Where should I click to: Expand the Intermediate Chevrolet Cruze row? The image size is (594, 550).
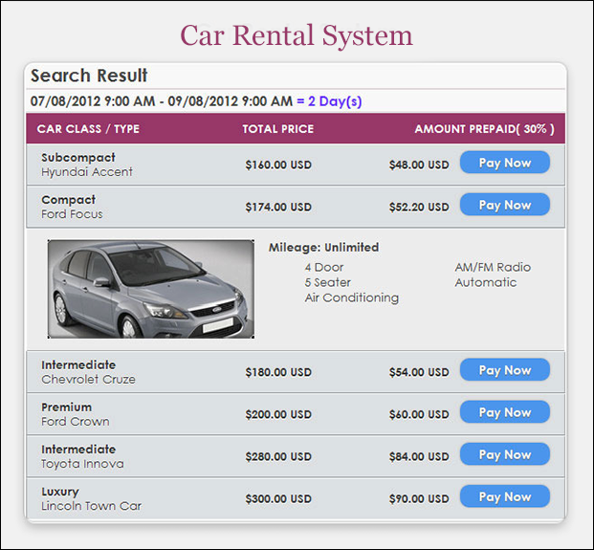click(88, 372)
